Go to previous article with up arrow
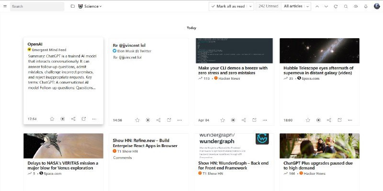383x191 pixels. (317, 7)
